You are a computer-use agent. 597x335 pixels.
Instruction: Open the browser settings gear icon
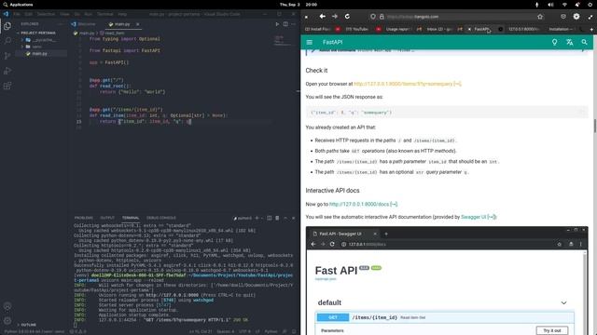[x=576, y=17]
